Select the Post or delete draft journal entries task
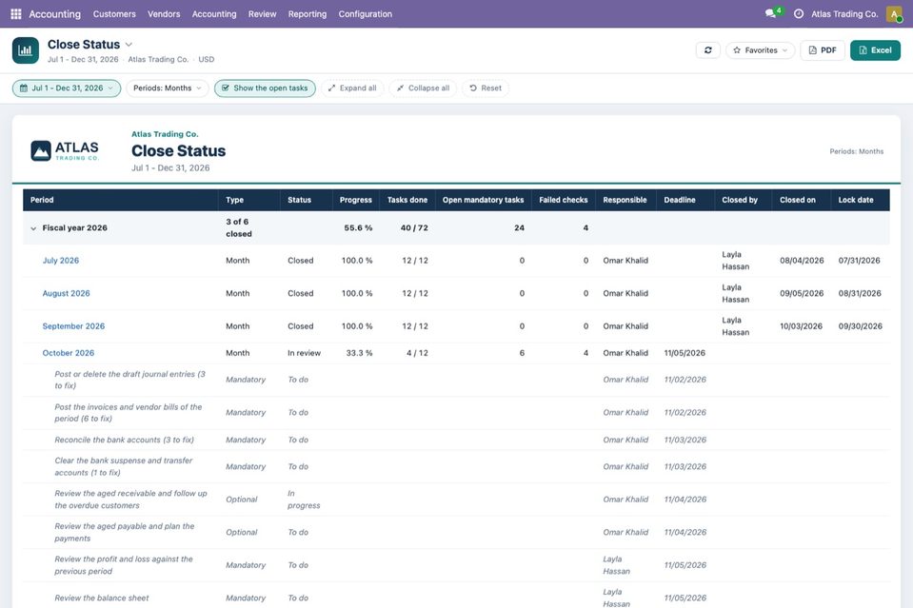This screenshot has width=913, height=608. [129, 380]
